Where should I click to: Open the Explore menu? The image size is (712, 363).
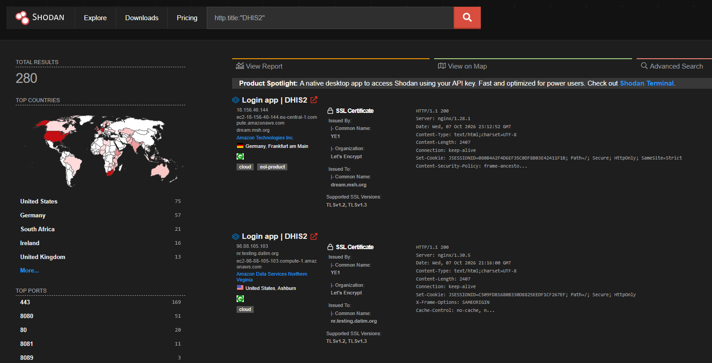pos(95,17)
